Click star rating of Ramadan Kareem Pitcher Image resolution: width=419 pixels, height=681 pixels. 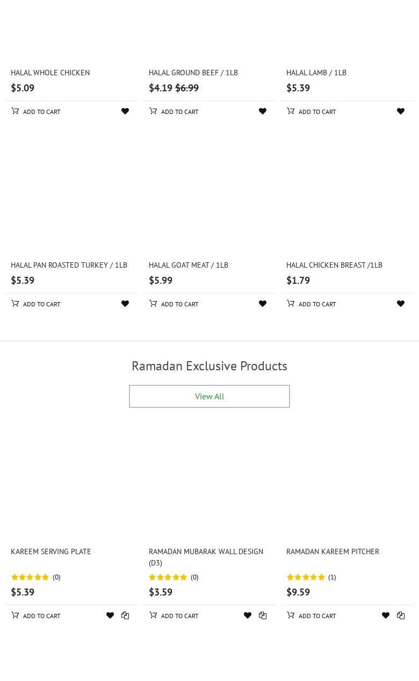click(306, 577)
